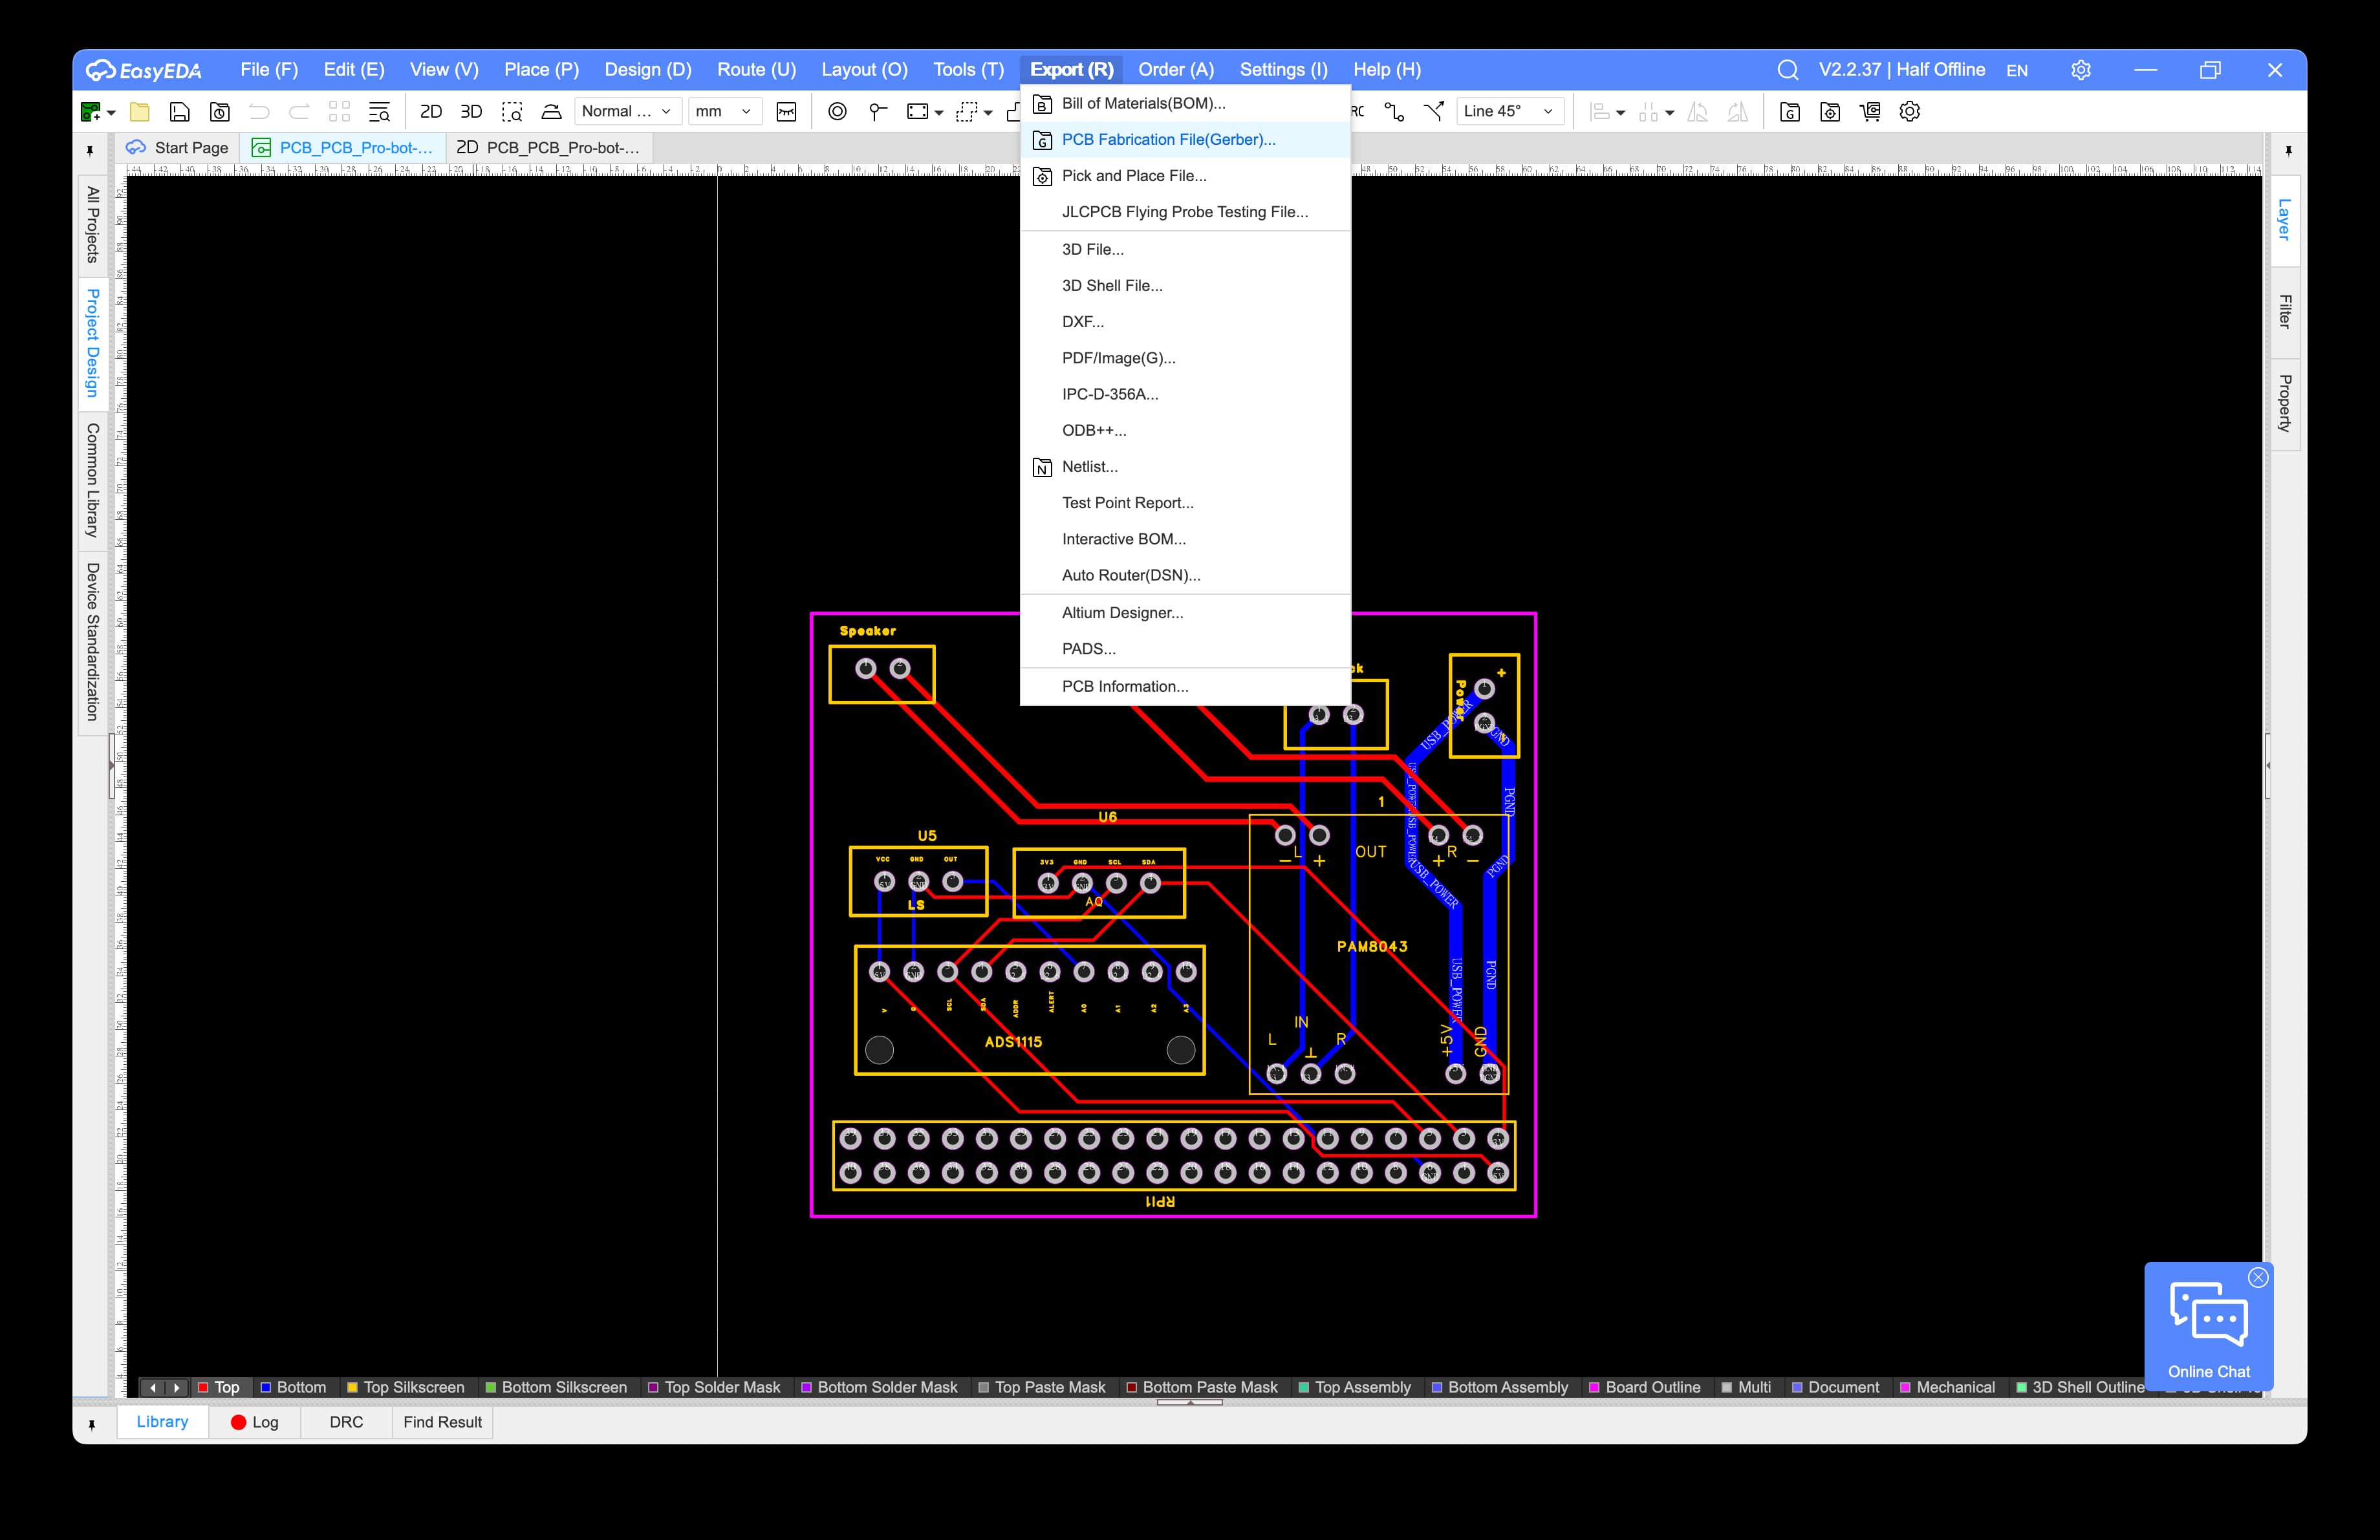Close the Online Chat widget
This screenshot has width=2380, height=1540.
click(2258, 1277)
